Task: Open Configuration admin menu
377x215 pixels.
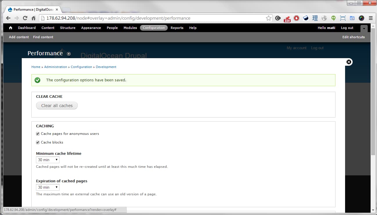Action: [154, 28]
